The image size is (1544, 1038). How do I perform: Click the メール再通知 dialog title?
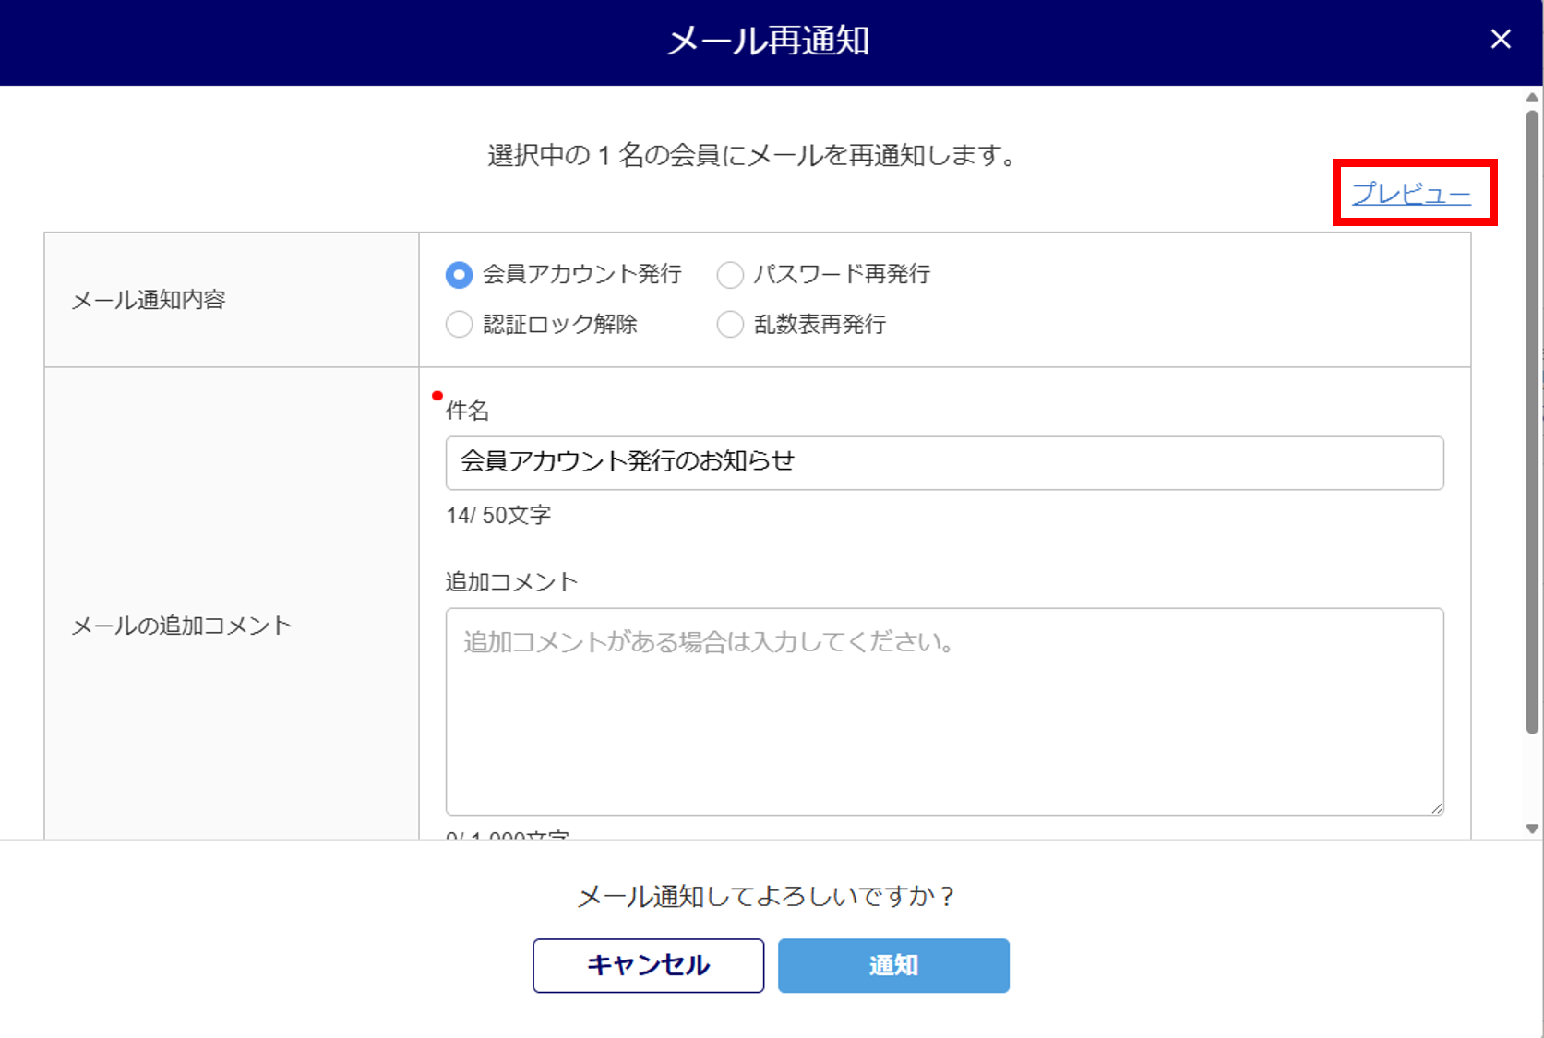(768, 42)
